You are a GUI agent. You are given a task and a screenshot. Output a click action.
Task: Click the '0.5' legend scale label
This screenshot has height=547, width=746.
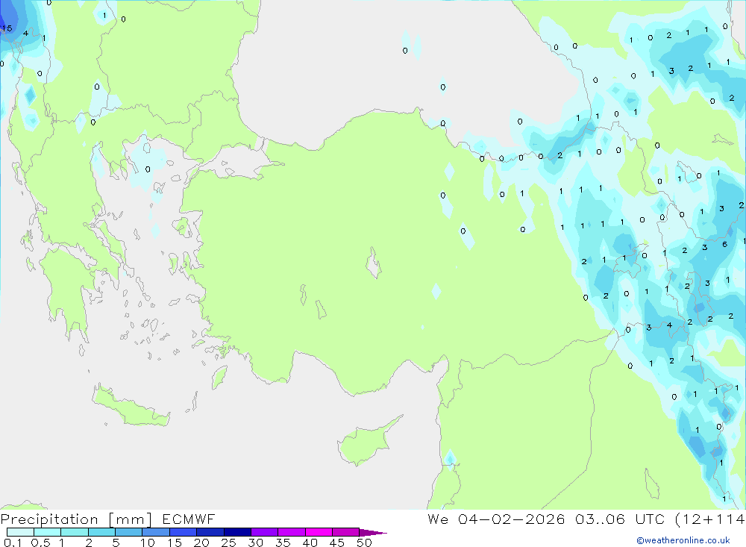pyautogui.click(x=41, y=543)
